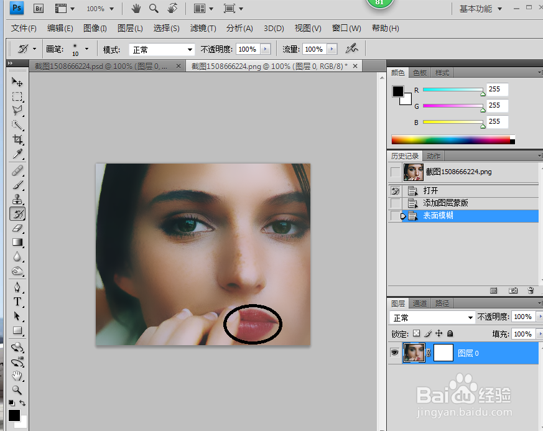The image size is (543, 431).
Task: Click the color spectrum ramp
Action: (453, 139)
